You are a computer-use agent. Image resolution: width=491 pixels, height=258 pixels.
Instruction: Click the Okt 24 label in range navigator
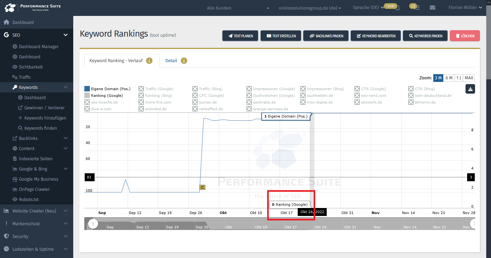click(x=320, y=227)
